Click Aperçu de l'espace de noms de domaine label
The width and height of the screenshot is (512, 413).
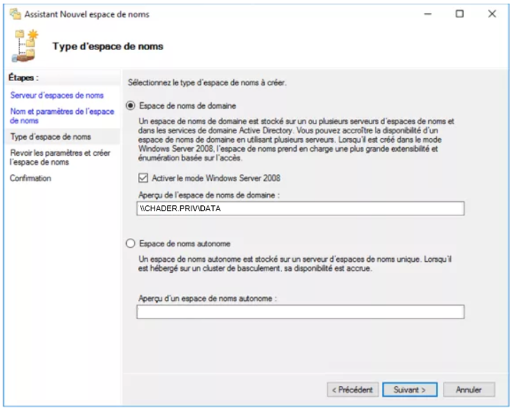209,195
